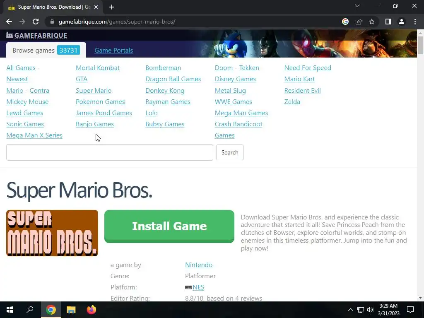Click the network tray icon

[x=361, y=310]
